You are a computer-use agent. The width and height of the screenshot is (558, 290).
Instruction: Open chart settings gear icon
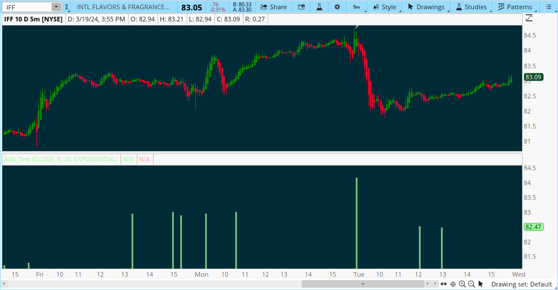[337, 7]
